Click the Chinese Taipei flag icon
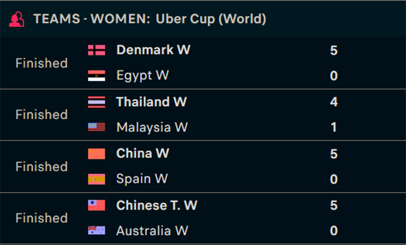Screen dimensions: 406x245 pos(97,205)
